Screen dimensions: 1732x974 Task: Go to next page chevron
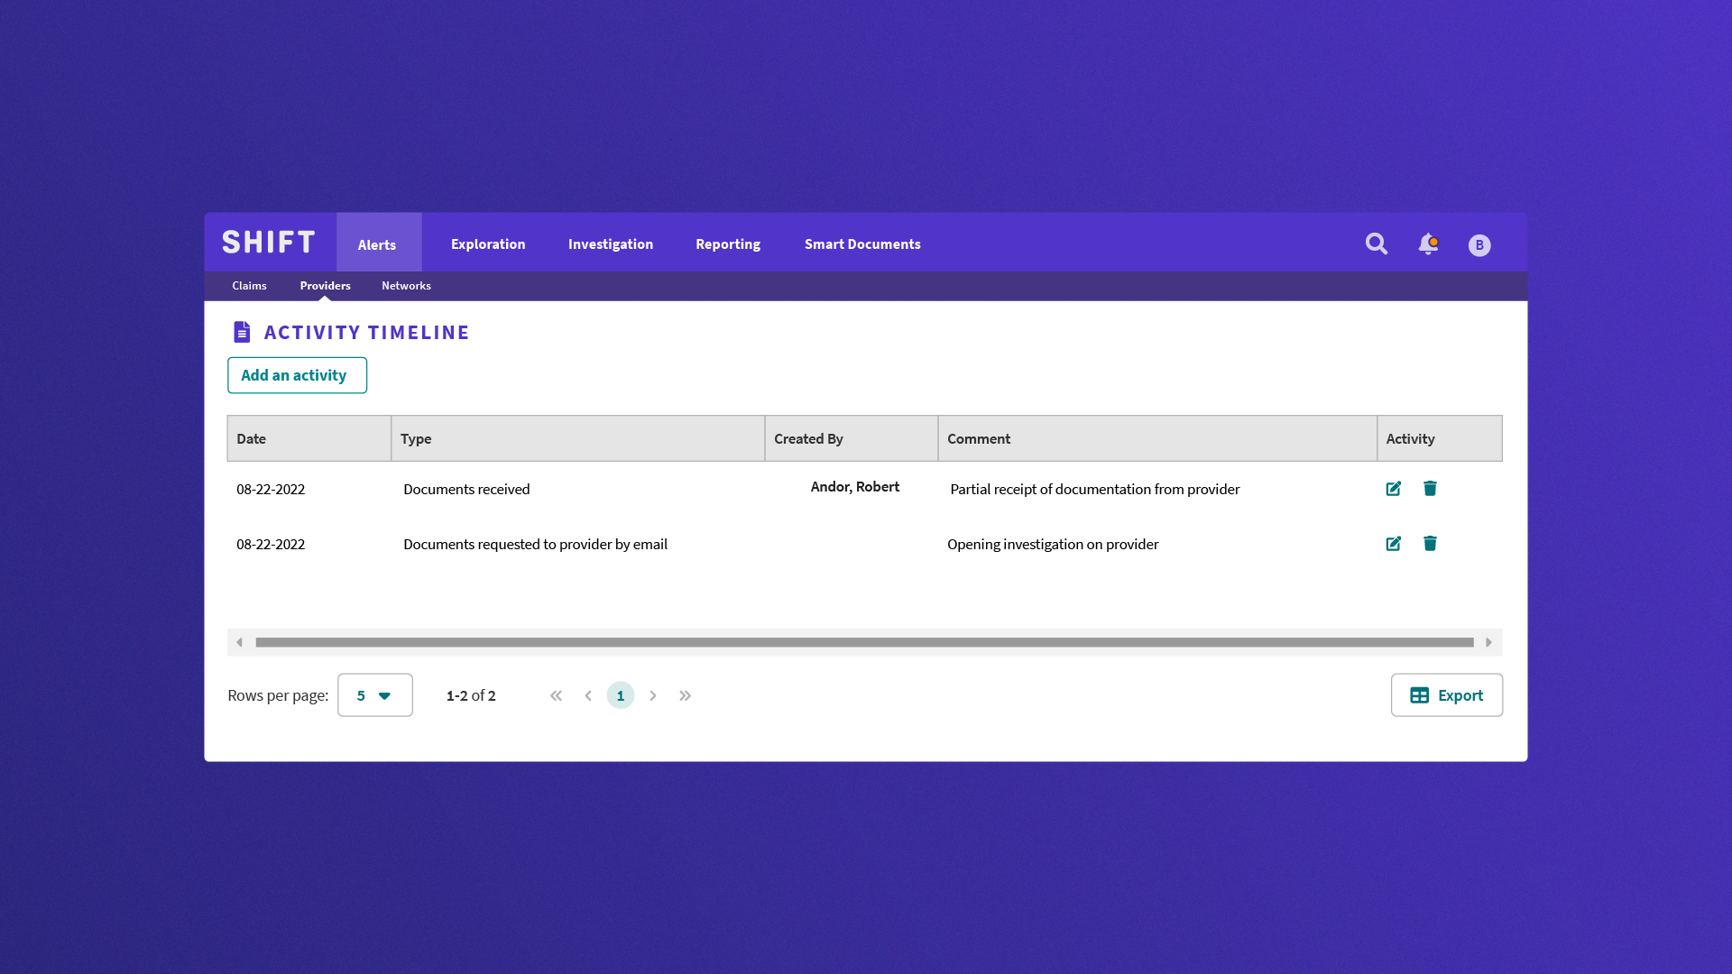click(x=653, y=695)
